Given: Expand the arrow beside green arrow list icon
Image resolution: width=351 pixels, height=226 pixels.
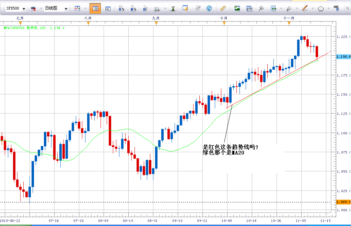Looking at the screenshot, I should [x=281, y=9].
